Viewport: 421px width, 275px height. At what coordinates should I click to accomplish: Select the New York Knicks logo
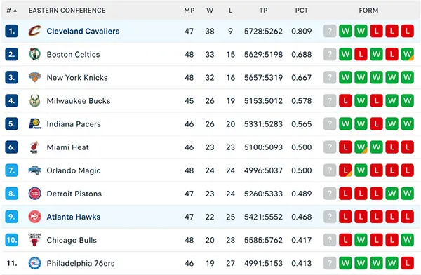[35, 77]
